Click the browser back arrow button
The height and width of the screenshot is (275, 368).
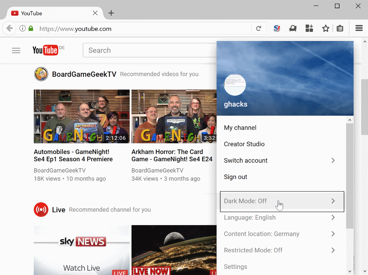pyautogui.click(x=10, y=28)
